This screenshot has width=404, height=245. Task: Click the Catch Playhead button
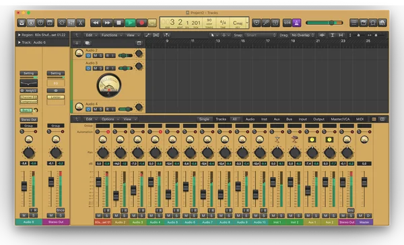(x=167, y=35)
